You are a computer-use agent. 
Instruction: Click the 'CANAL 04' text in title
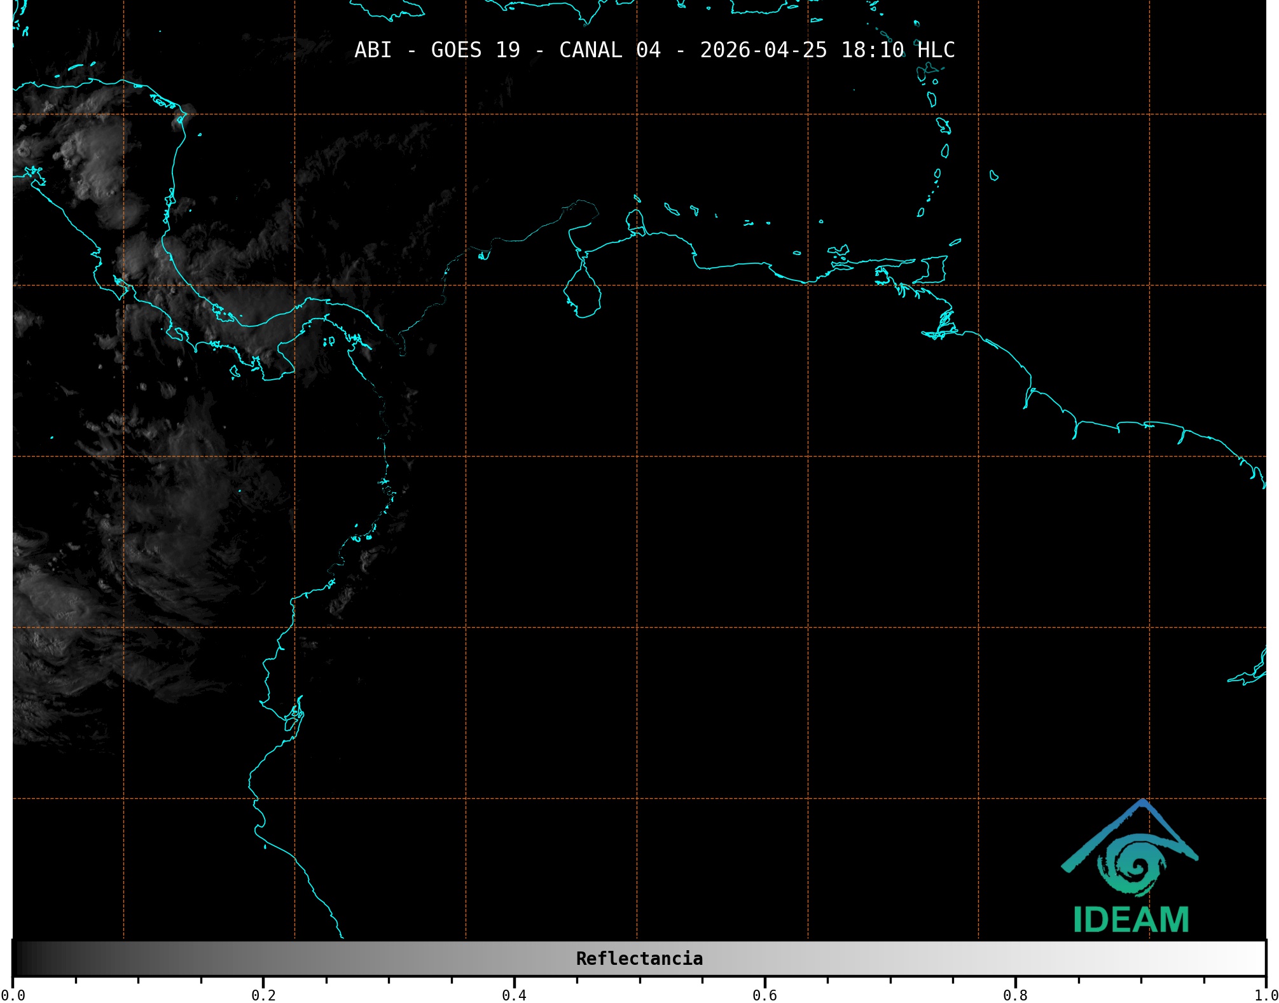(609, 50)
